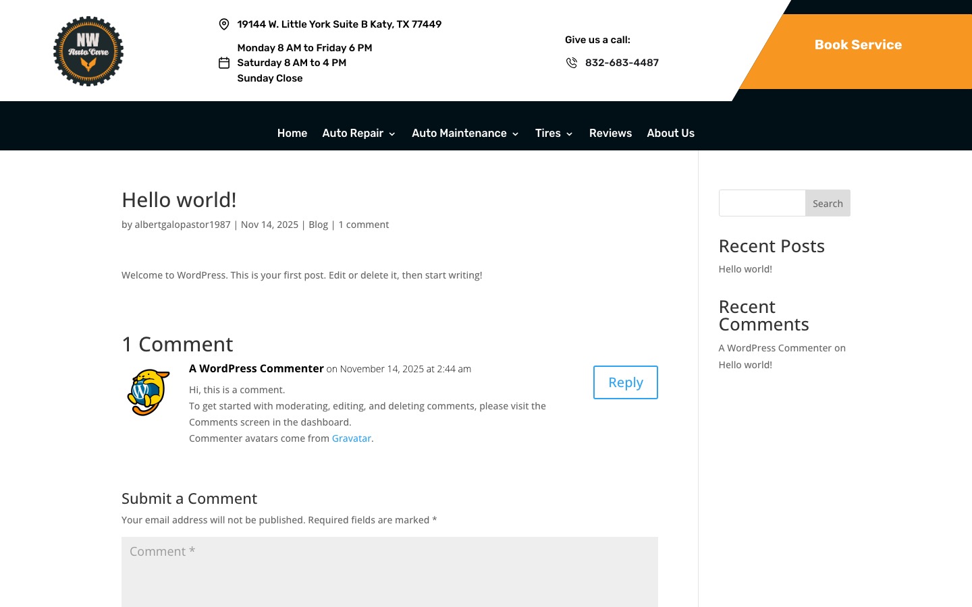Image resolution: width=972 pixels, height=607 pixels.
Task: Expand the Auto Repair dropdown chevron
Action: 392,134
